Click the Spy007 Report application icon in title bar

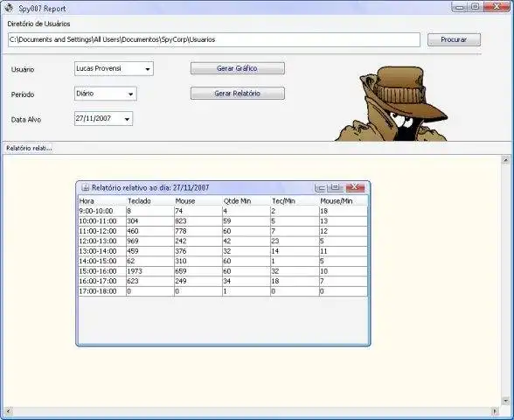coord(9,8)
